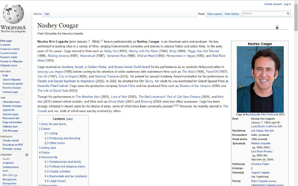
Task: Open the Main page sidebar link
Action: point(6,41)
